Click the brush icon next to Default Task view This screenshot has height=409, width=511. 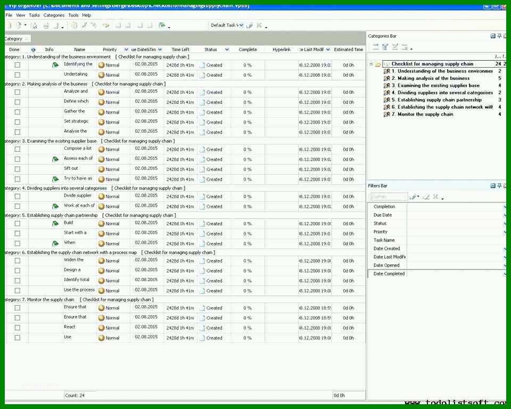point(250,25)
